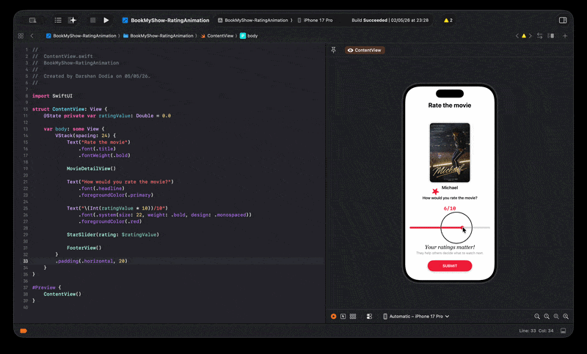Run the project with the play button
Image resolution: width=587 pixels, height=354 pixels.
tap(106, 21)
